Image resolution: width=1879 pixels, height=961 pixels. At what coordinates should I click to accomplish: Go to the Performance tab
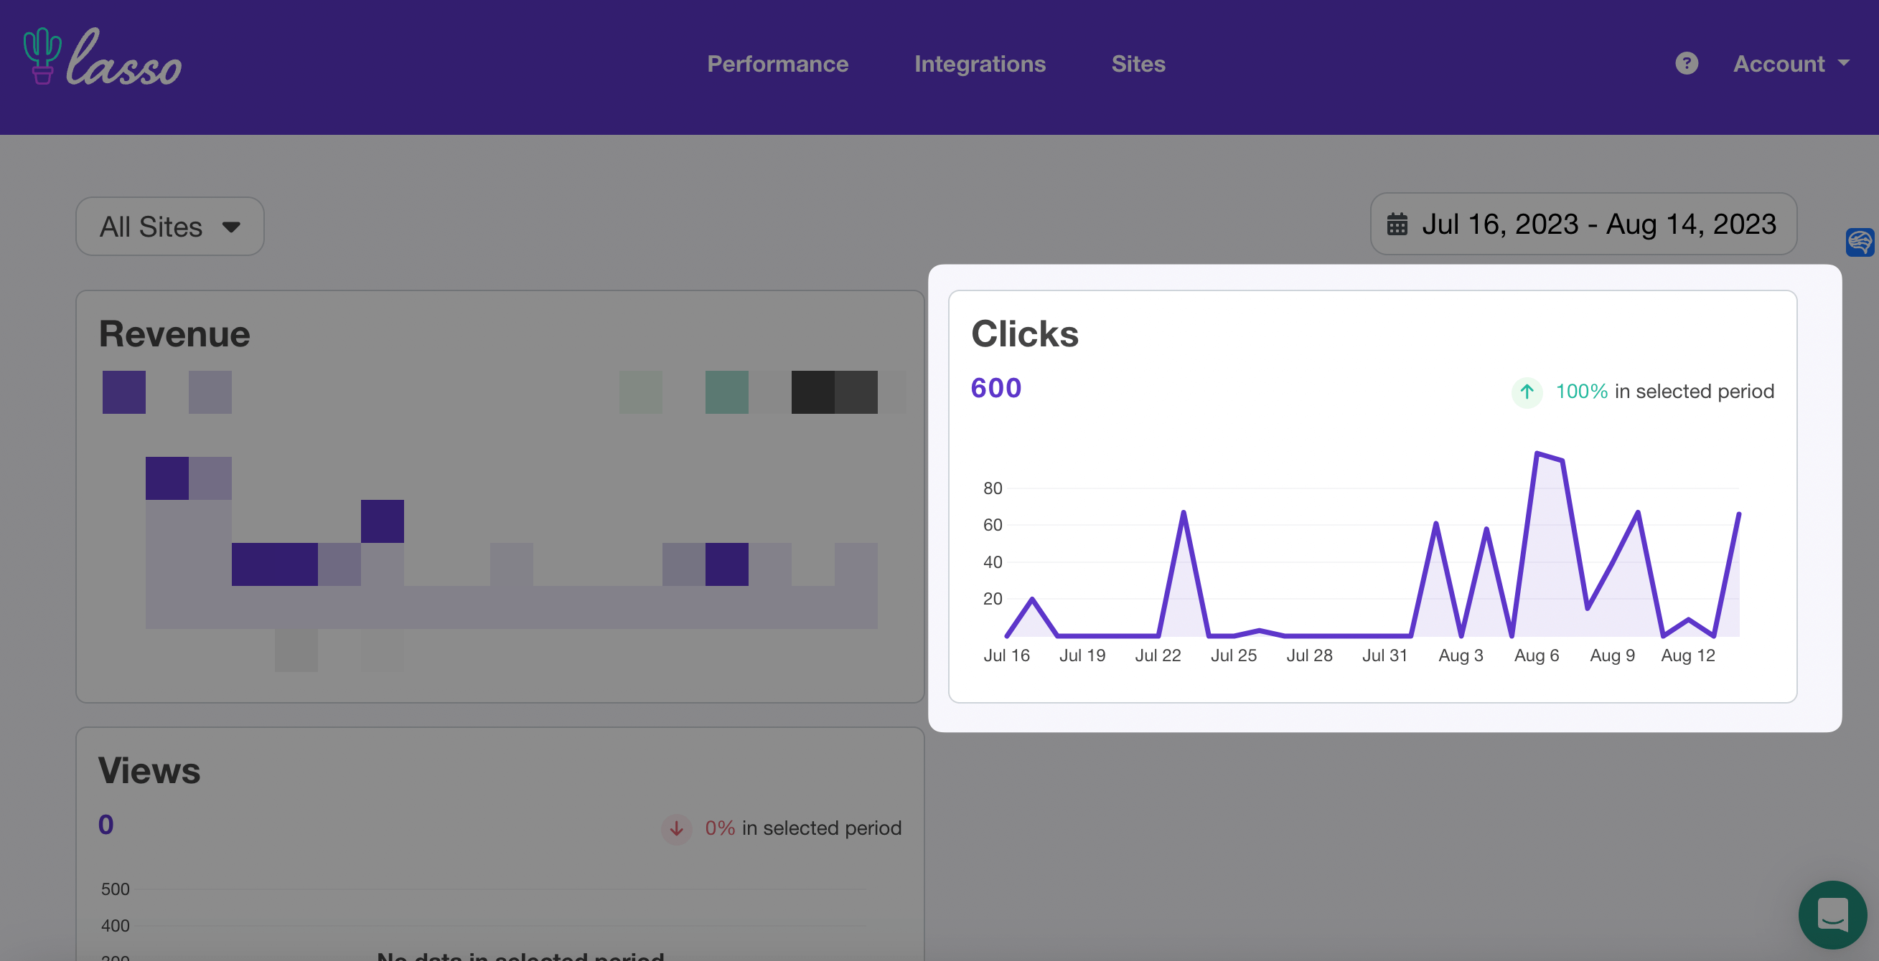pos(777,64)
